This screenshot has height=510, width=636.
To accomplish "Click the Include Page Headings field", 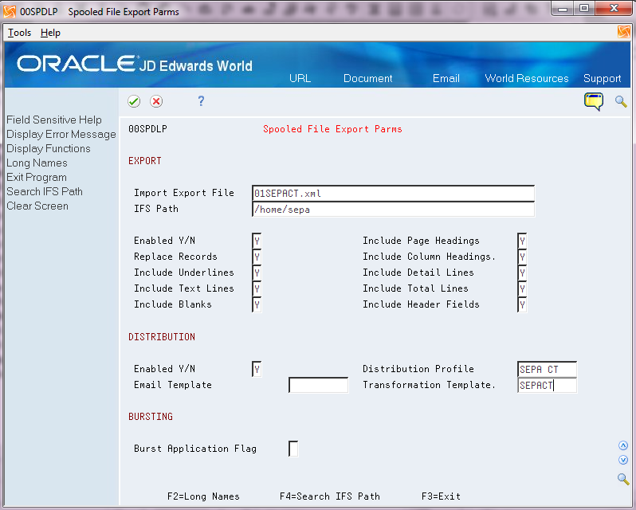I will tap(522, 241).
